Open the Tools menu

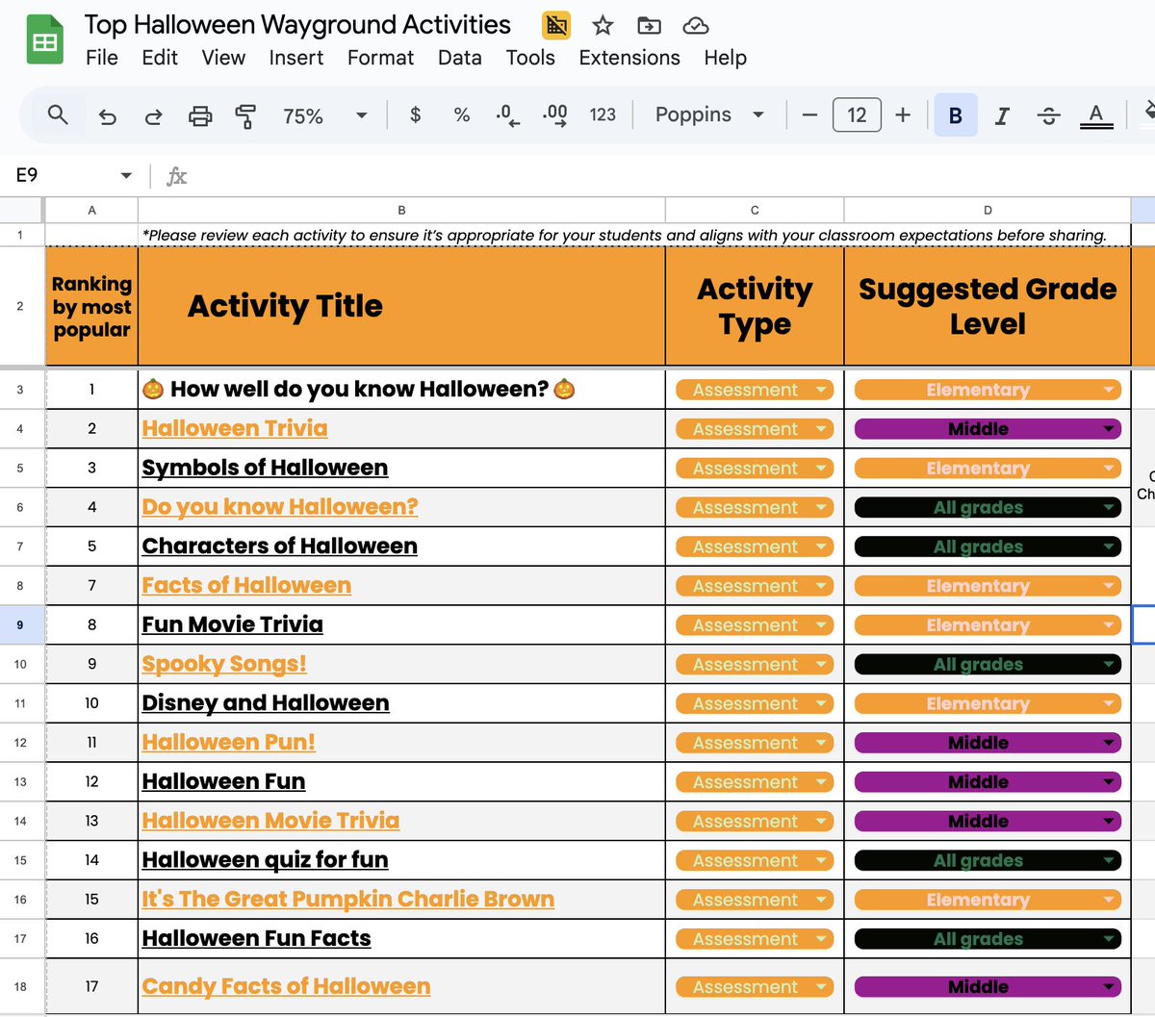tap(531, 58)
